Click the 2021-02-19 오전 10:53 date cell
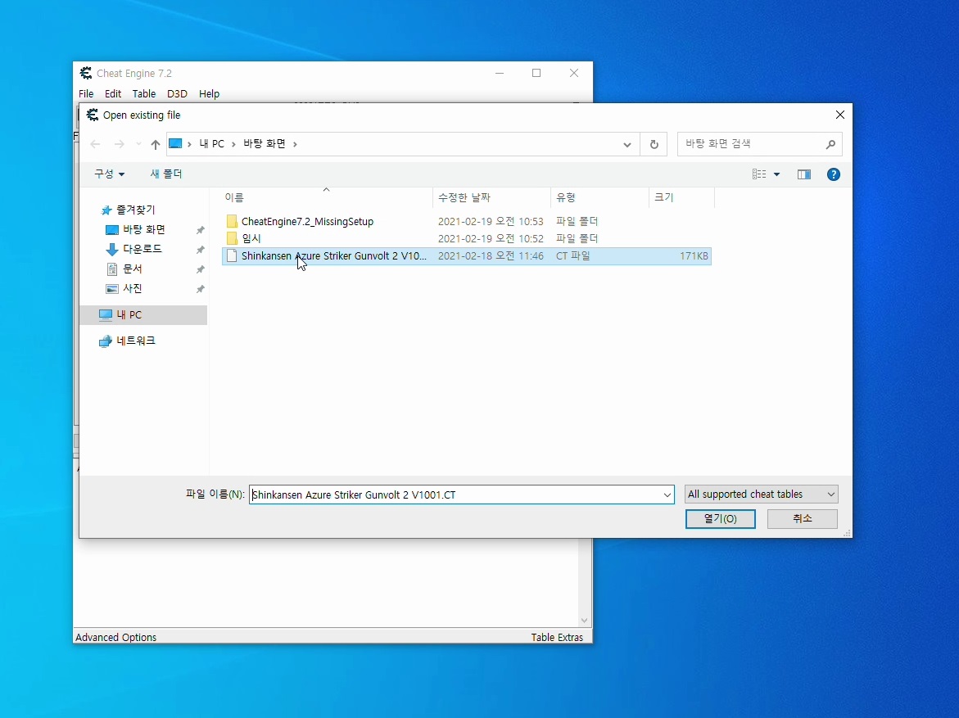 point(491,221)
